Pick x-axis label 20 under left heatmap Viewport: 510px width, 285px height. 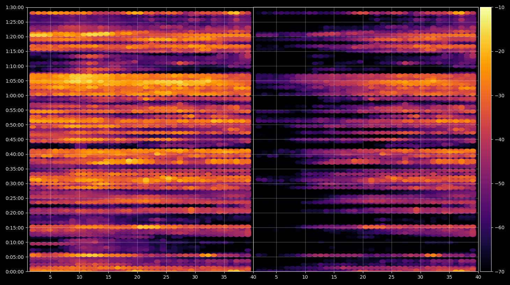click(x=137, y=277)
